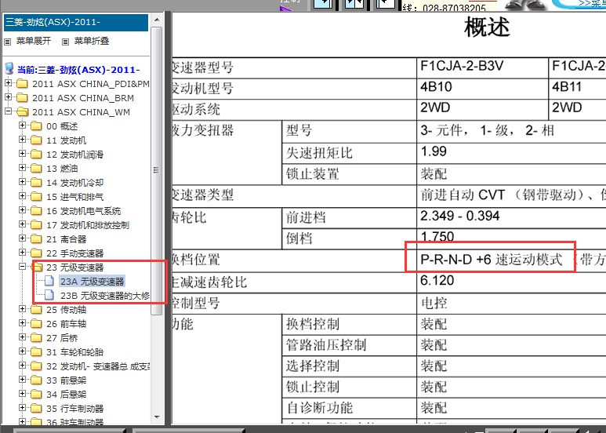Click the 菜单折叠 list icon
This screenshot has width=606, height=433.
pyautogui.click(x=66, y=42)
